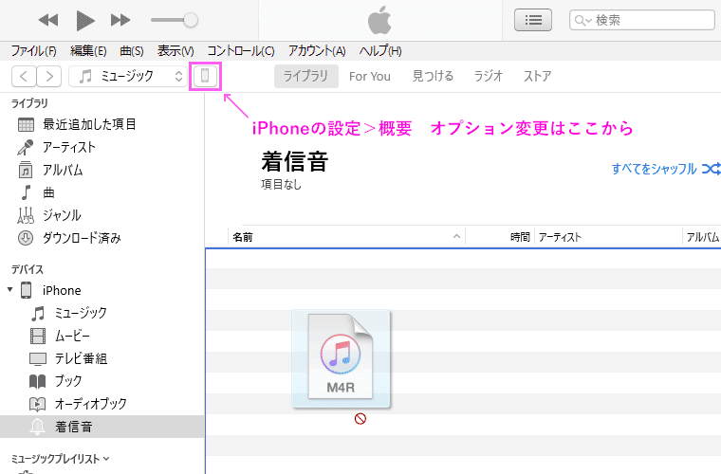Open the list view button near search
The width and height of the screenshot is (721, 474).
tap(533, 20)
